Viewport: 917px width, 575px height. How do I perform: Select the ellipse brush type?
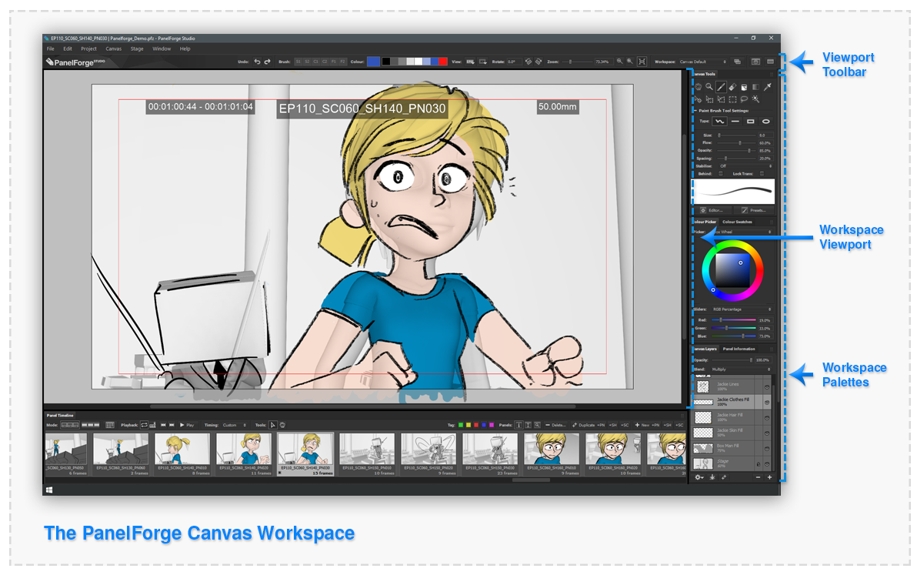[766, 122]
